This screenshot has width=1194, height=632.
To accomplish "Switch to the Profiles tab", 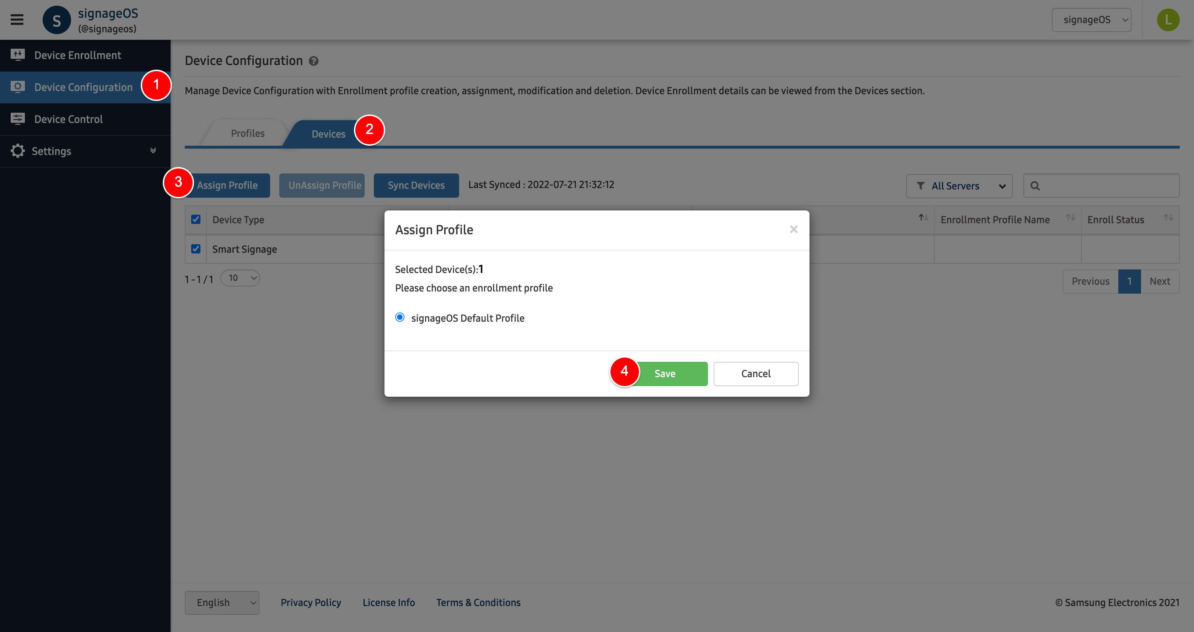I will point(248,134).
